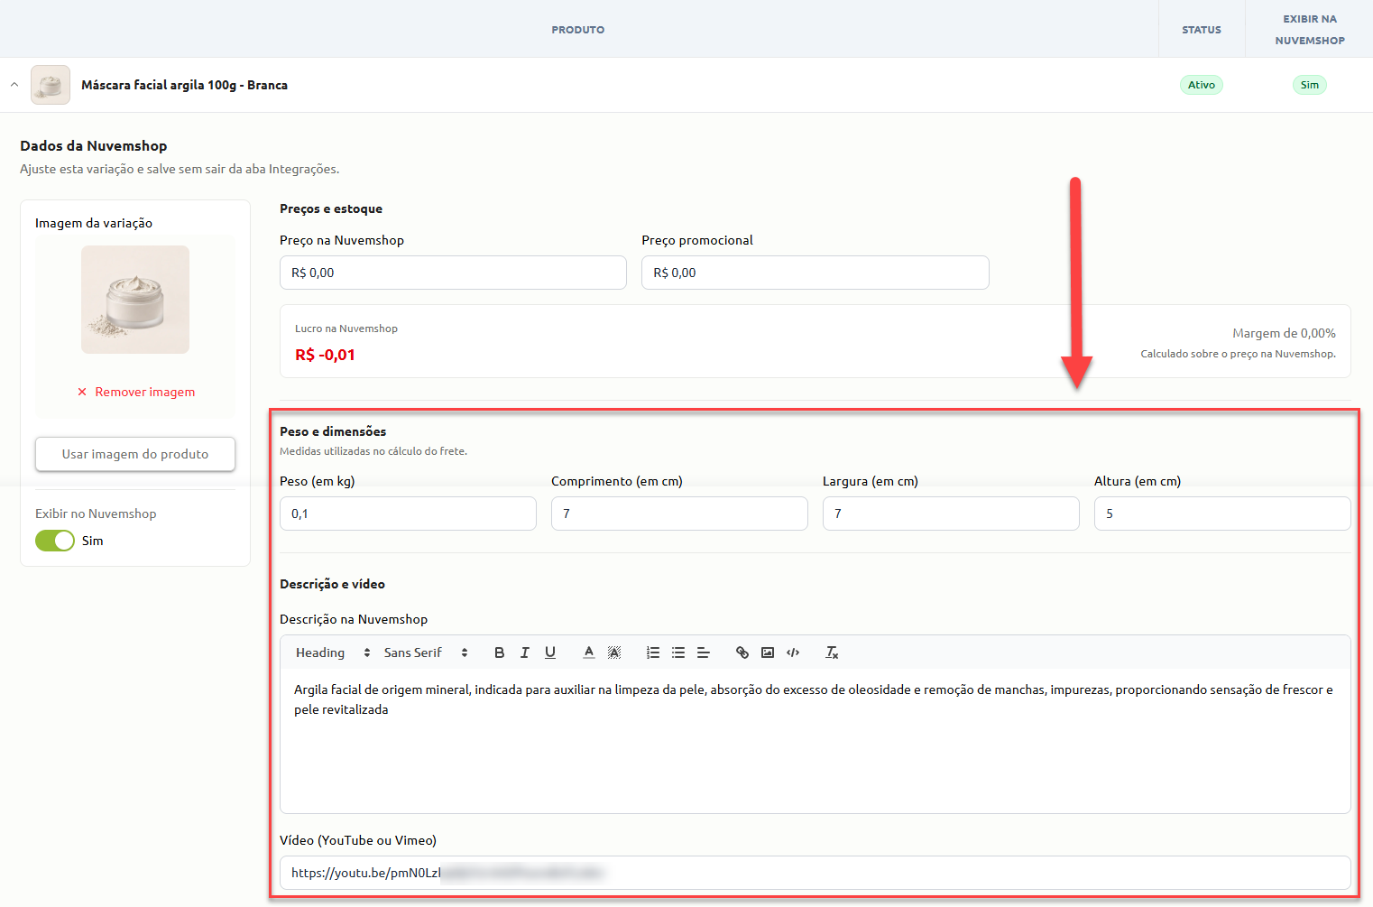Click the Preço promocional field

click(816, 273)
